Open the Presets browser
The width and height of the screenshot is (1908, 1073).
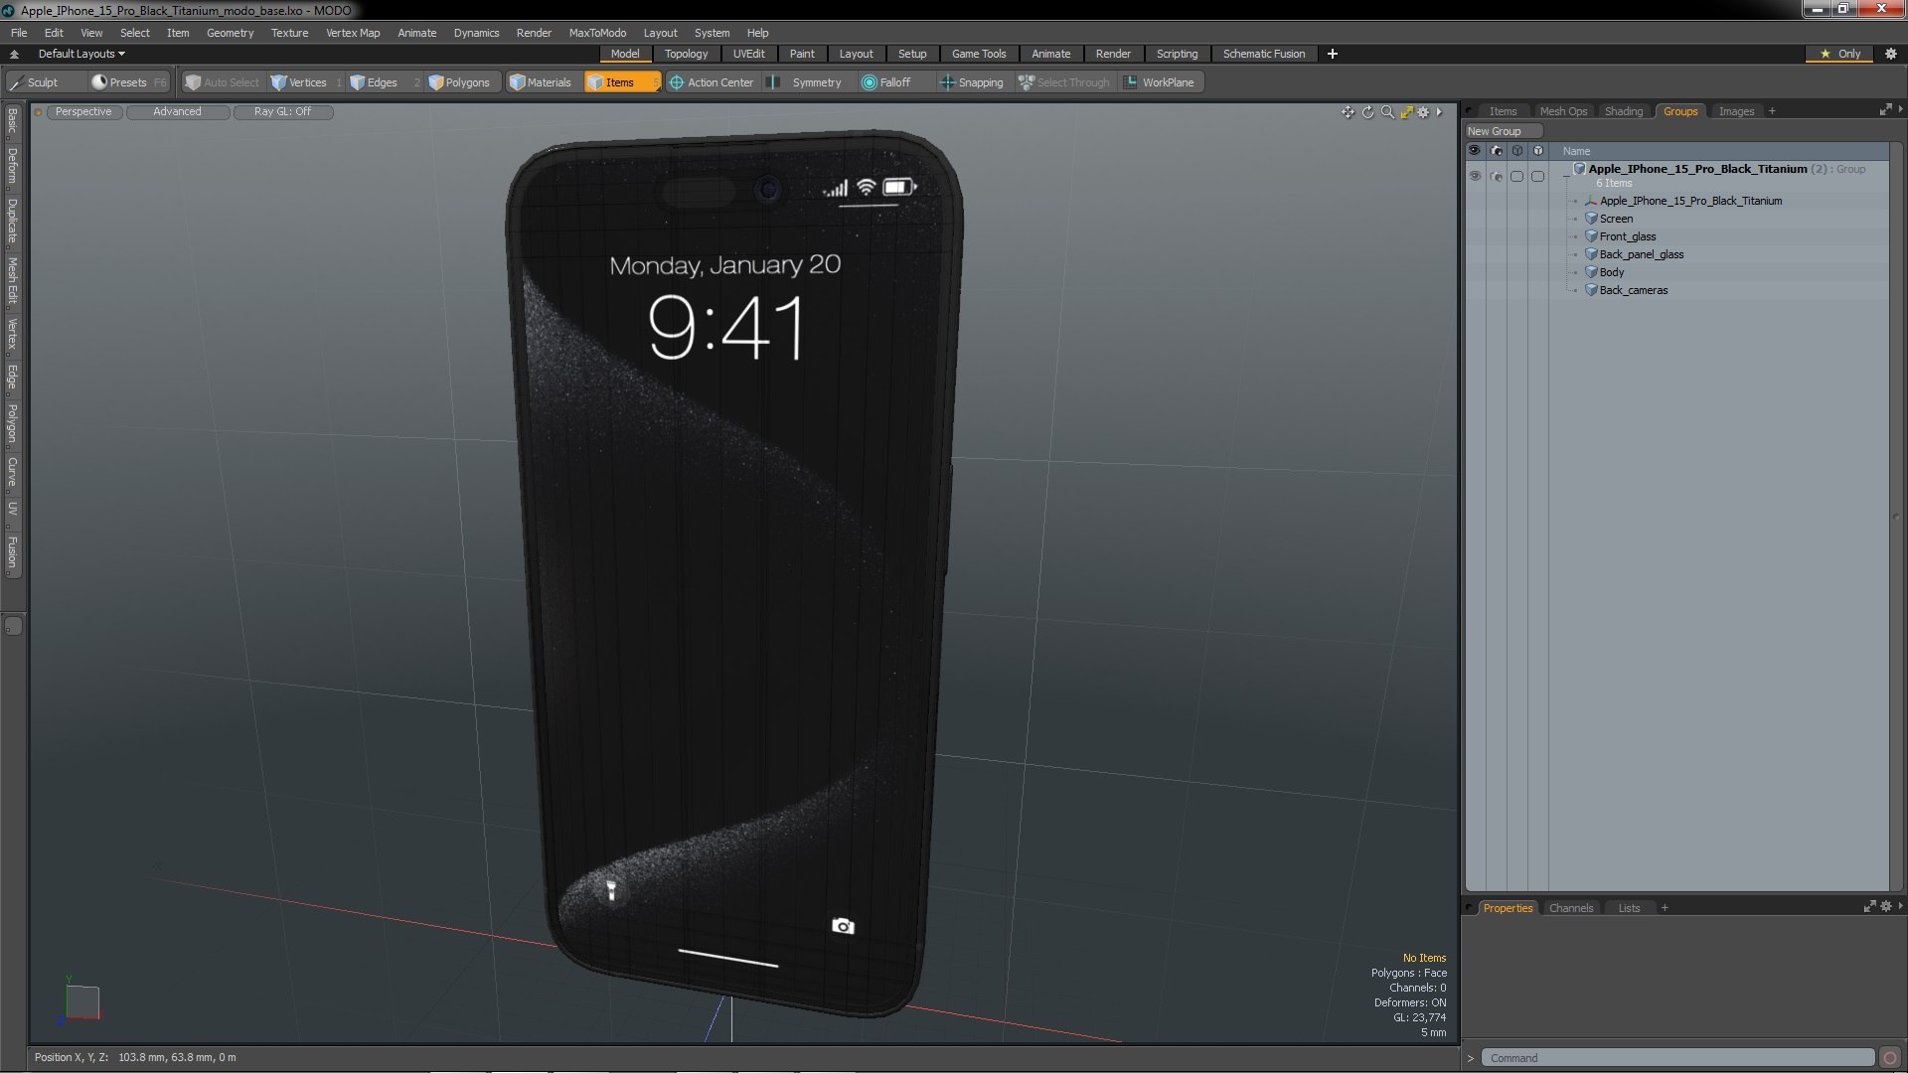127,82
